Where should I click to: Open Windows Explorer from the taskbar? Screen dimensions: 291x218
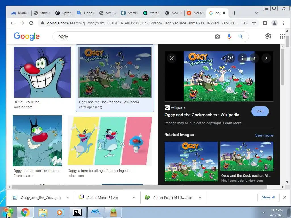[43, 212]
